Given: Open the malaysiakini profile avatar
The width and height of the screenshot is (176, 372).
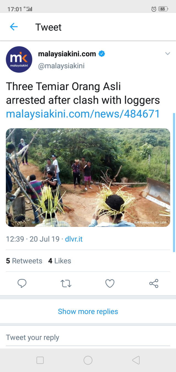Looking at the screenshot, I should click(19, 59).
